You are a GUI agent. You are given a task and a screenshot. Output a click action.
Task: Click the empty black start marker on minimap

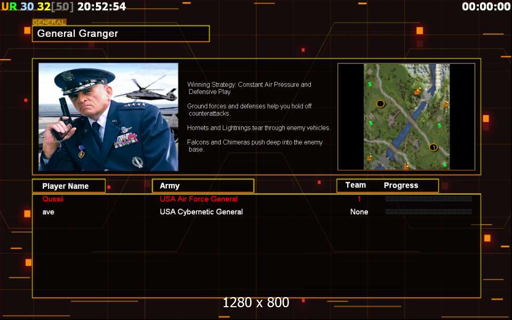point(380,104)
